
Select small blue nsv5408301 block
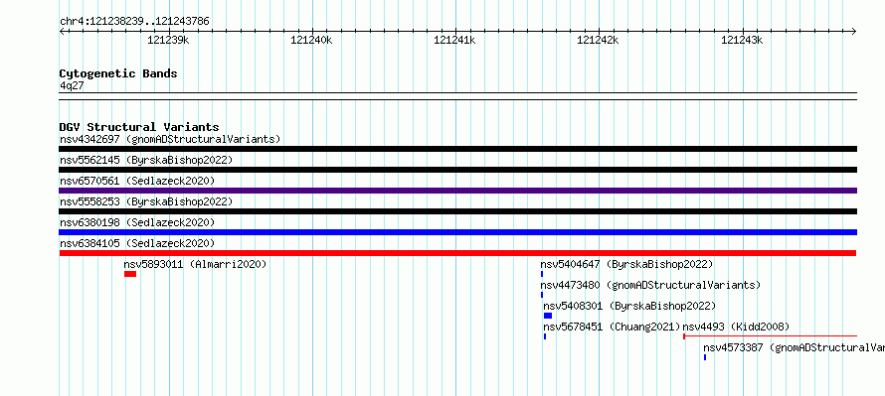click(548, 316)
